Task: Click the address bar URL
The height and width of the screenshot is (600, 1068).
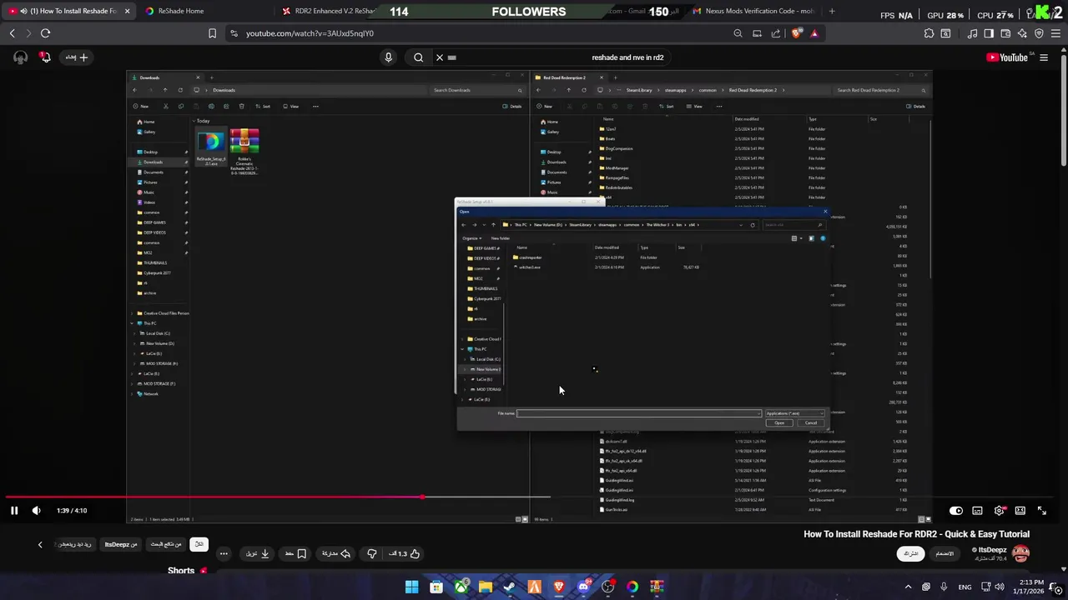Action: [310, 33]
